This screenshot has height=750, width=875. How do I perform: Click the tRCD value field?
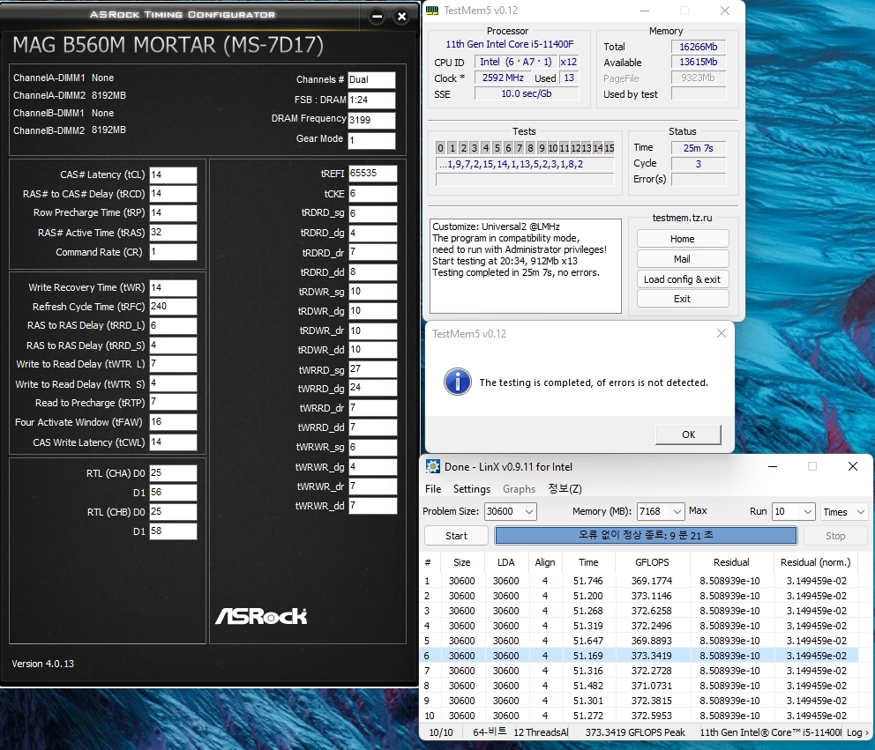(x=173, y=194)
